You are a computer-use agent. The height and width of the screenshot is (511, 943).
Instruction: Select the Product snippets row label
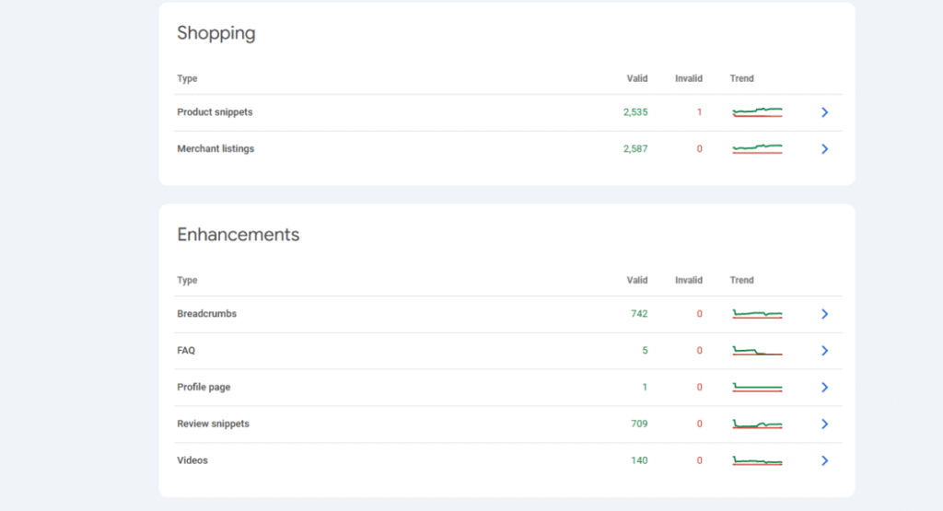click(215, 112)
